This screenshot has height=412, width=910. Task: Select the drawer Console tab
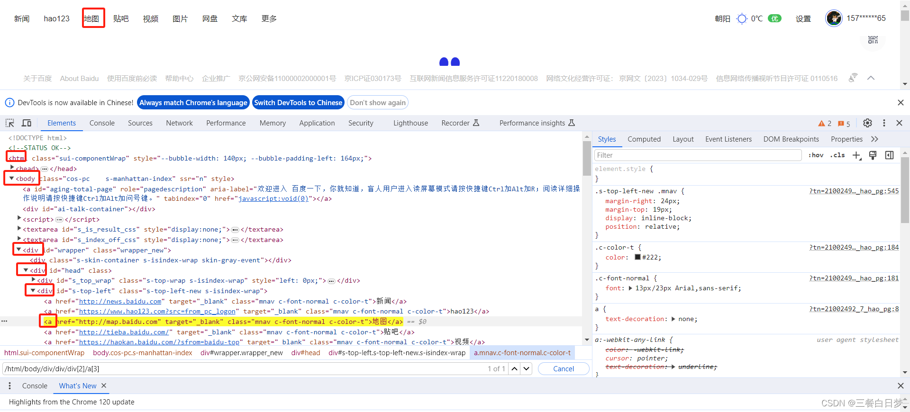coord(35,386)
